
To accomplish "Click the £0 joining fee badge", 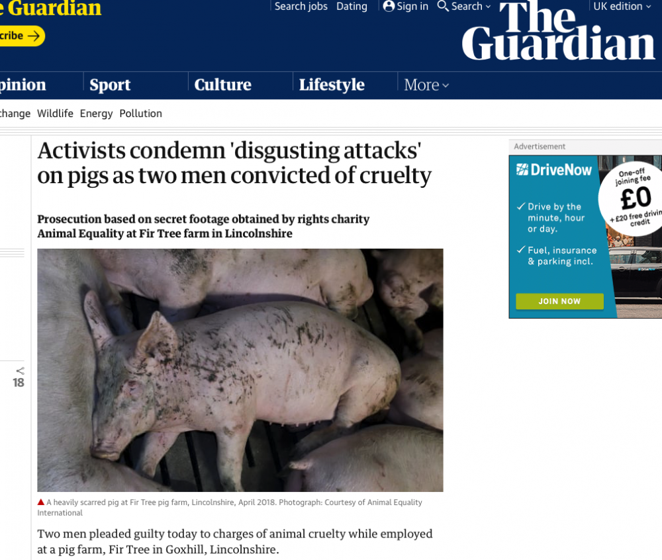I will click(x=632, y=198).
